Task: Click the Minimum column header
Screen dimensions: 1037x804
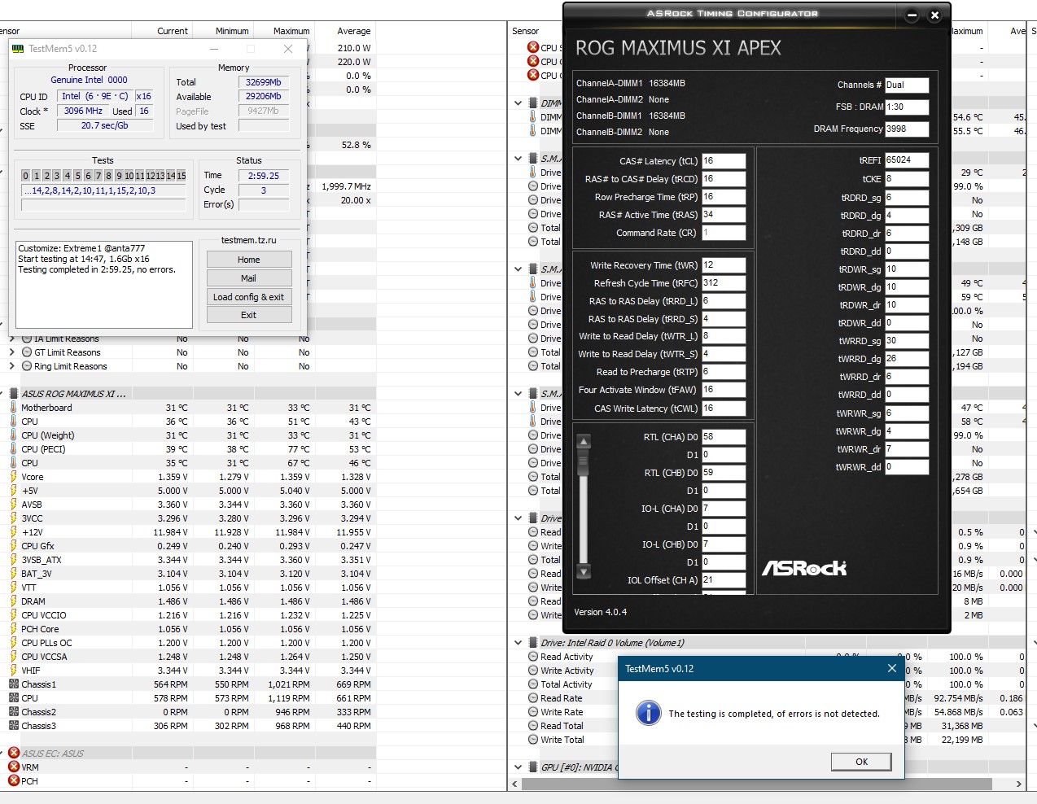Action: [x=232, y=31]
